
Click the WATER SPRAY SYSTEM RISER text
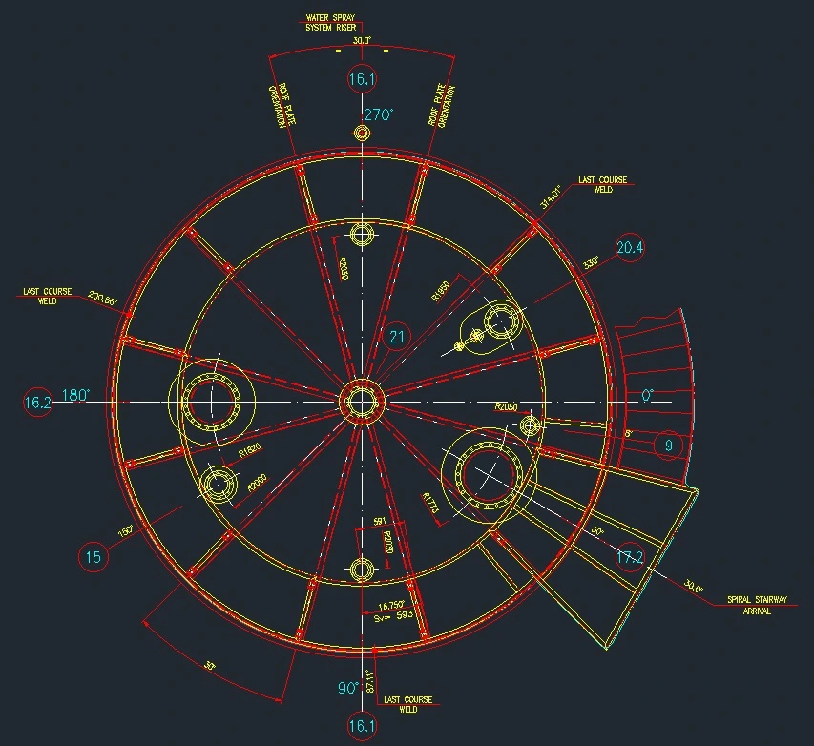coord(330,23)
